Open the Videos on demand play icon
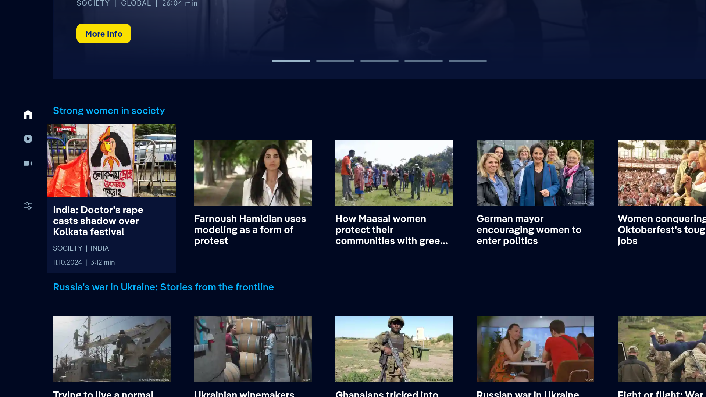Viewport: 706px width, 397px height. click(x=28, y=139)
